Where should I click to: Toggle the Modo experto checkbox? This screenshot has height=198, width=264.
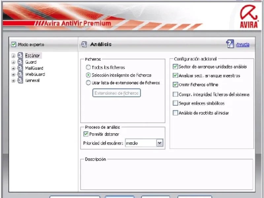pos(14,45)
